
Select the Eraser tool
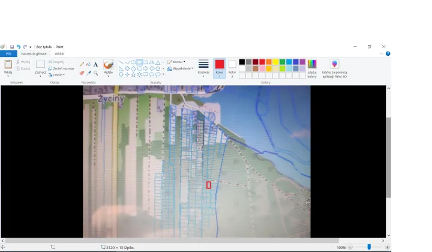(82, 73)
